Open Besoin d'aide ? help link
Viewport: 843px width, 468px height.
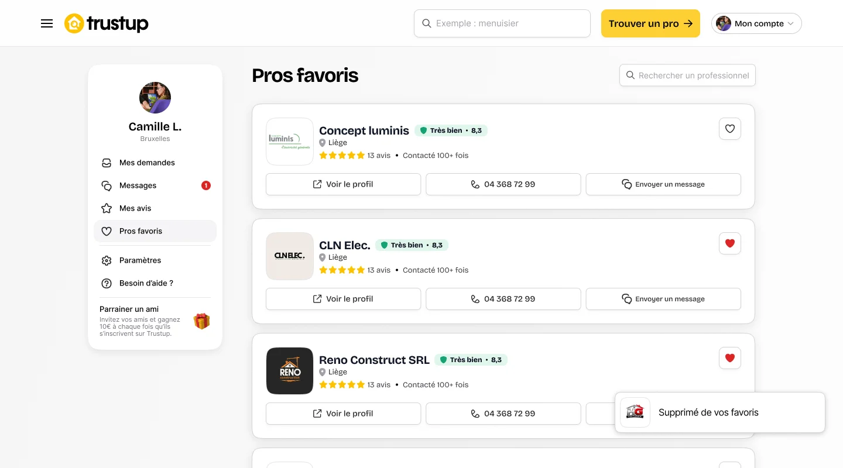click(x=155, y=283)
